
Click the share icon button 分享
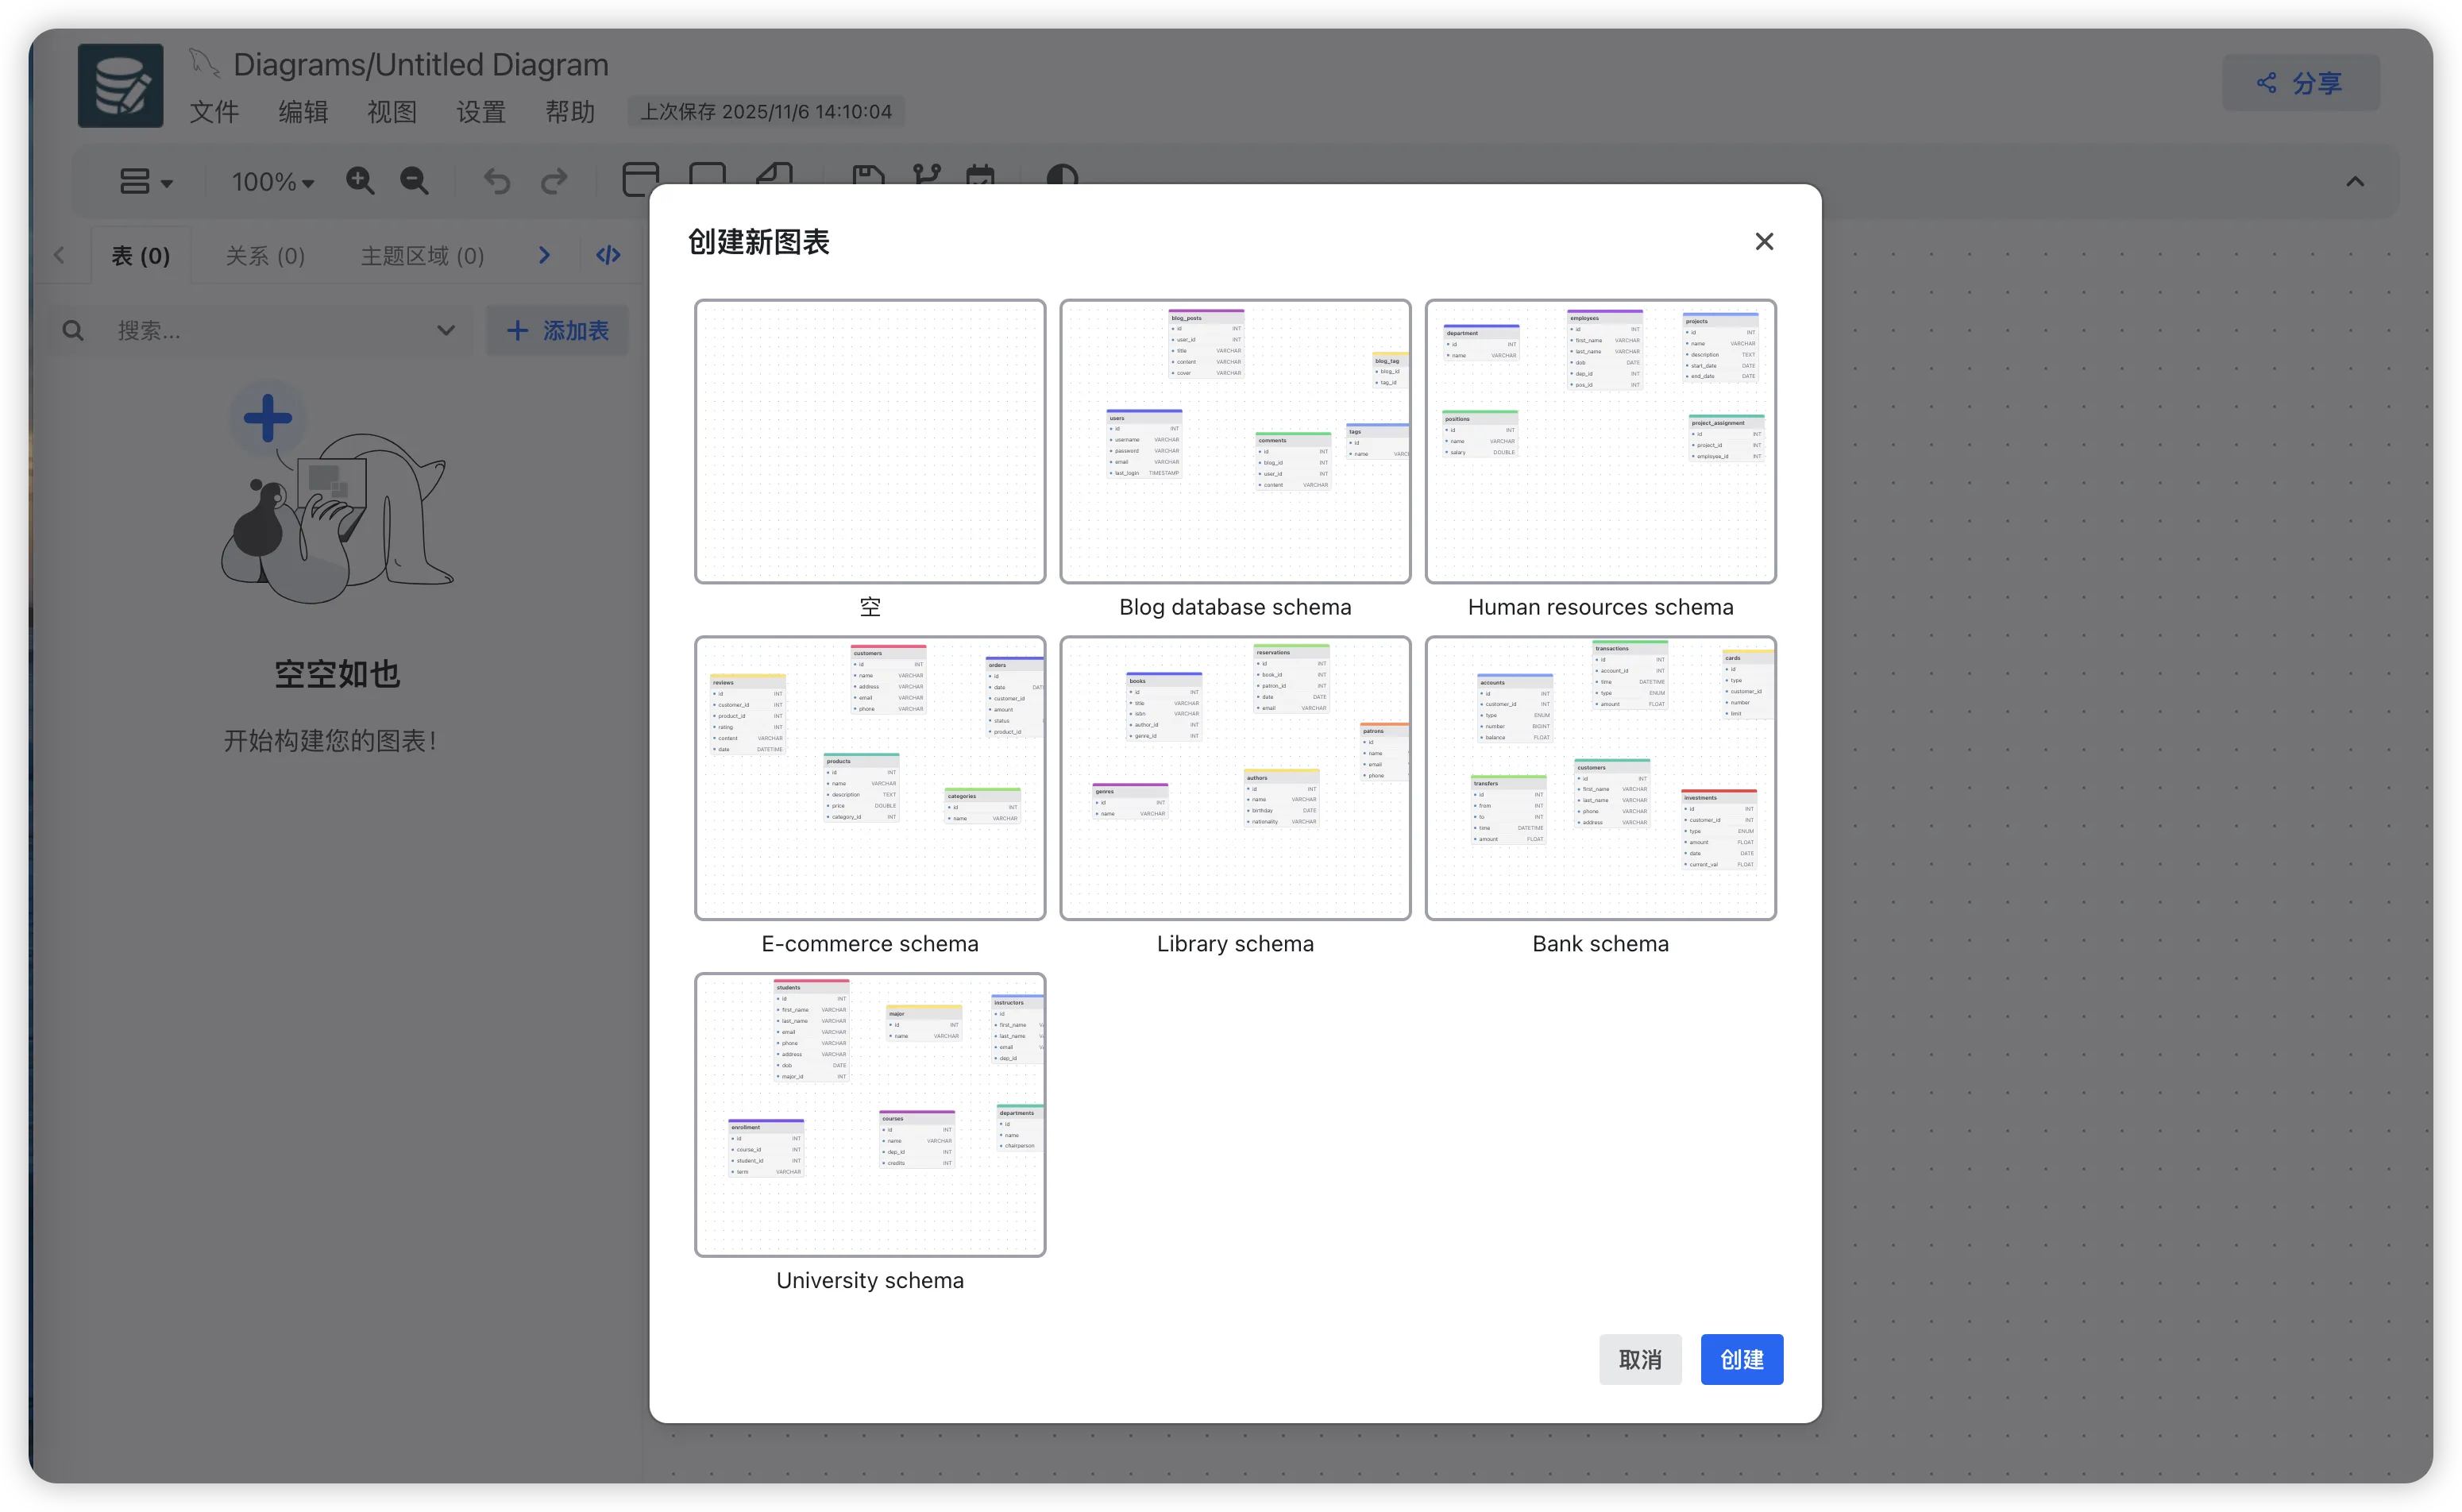click(x=2300, y=83)
